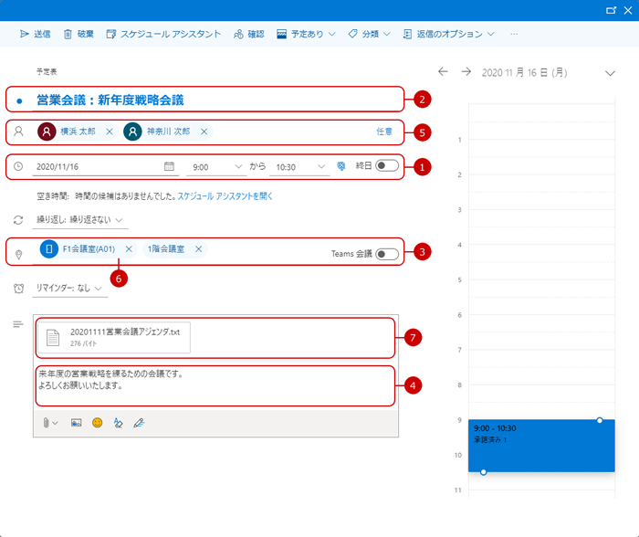
Task: Go to previous day in calendar
Action: (443, 71)
